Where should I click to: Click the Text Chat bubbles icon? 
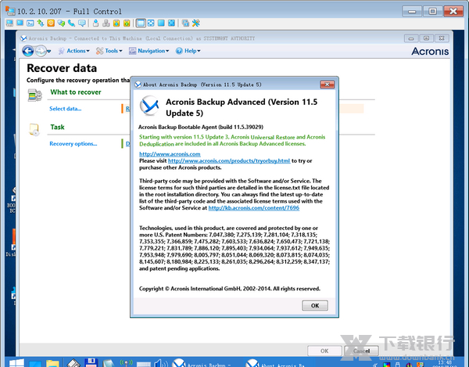click(61, 23)
